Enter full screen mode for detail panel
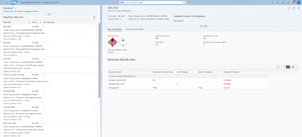The width and height of the screenshot is (302, 137). pyautogui.click(x=294, y=8)
